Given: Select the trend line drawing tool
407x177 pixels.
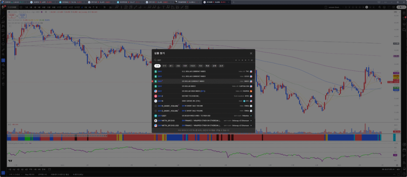Looking at the screenshot, I should (x=3, y=17).
